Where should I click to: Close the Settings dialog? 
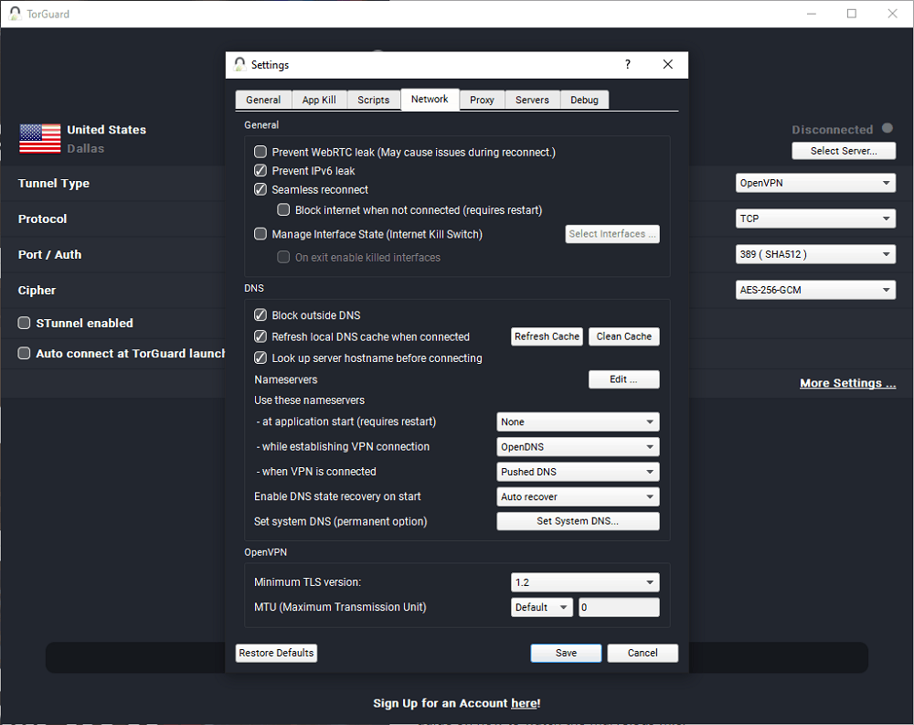[668, 64]
